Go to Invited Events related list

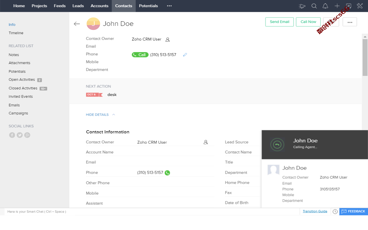pyautogui.click(x=21, y=97)
